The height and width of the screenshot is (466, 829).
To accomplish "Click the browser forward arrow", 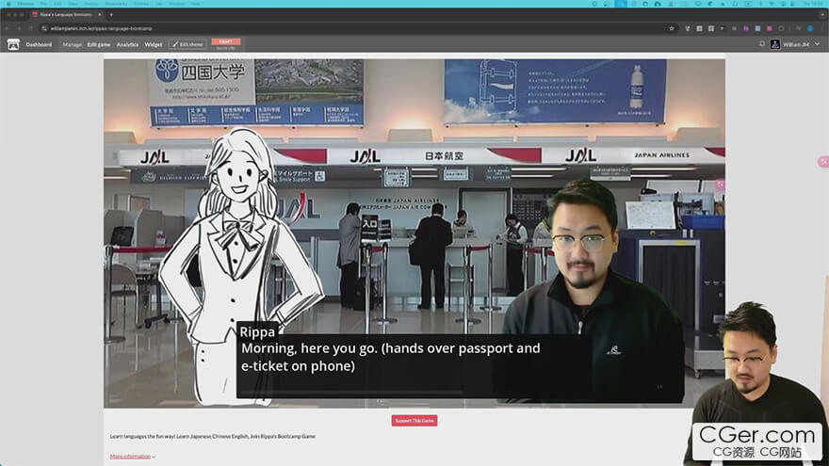I will (x=19, y=28).
